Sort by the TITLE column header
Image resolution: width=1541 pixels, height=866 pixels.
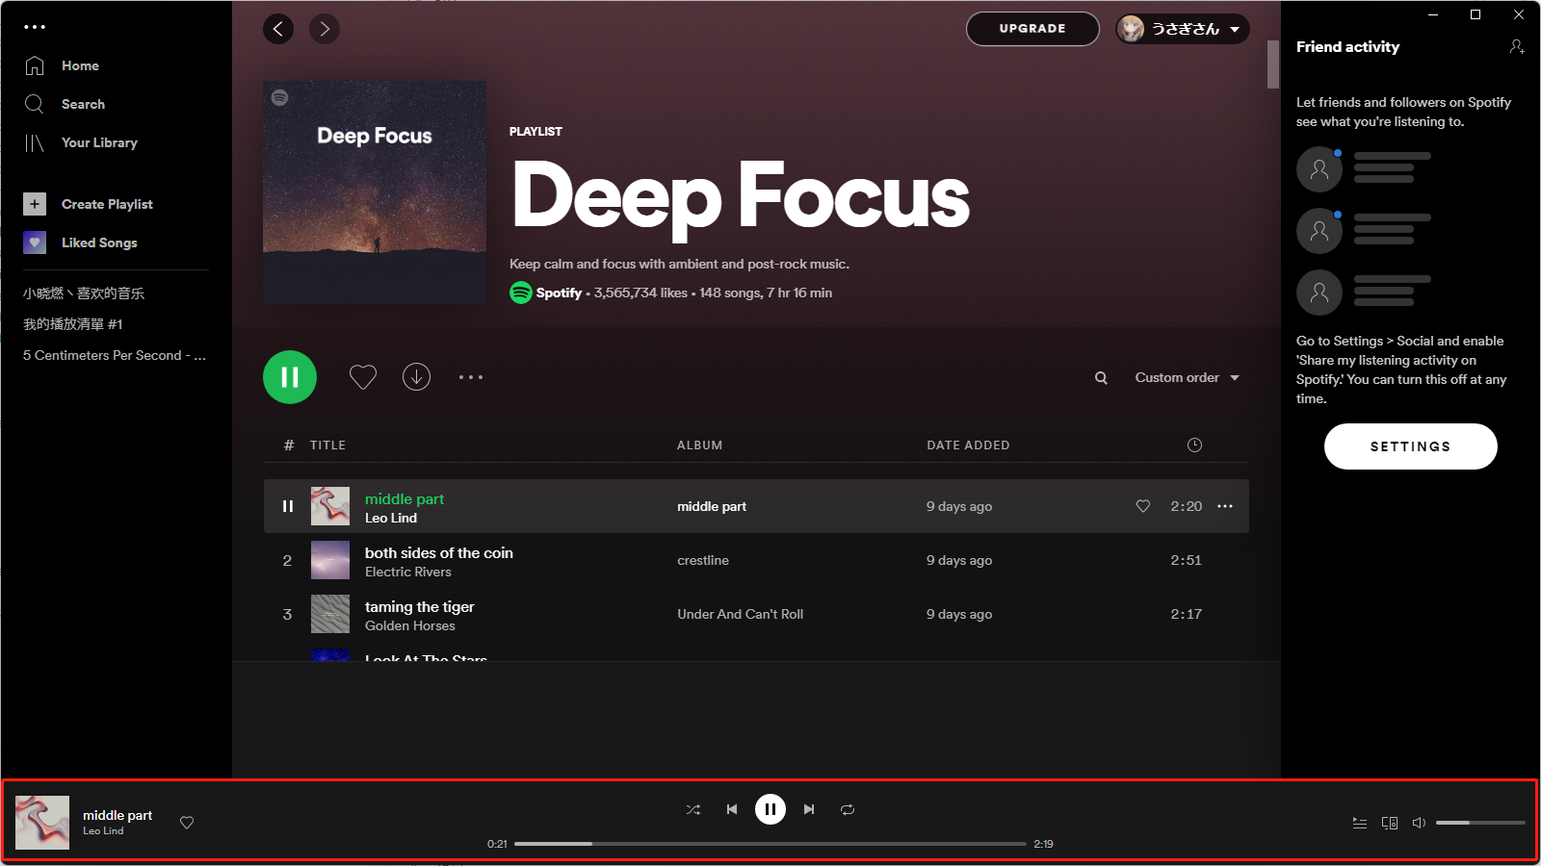(x=327, y=446)
